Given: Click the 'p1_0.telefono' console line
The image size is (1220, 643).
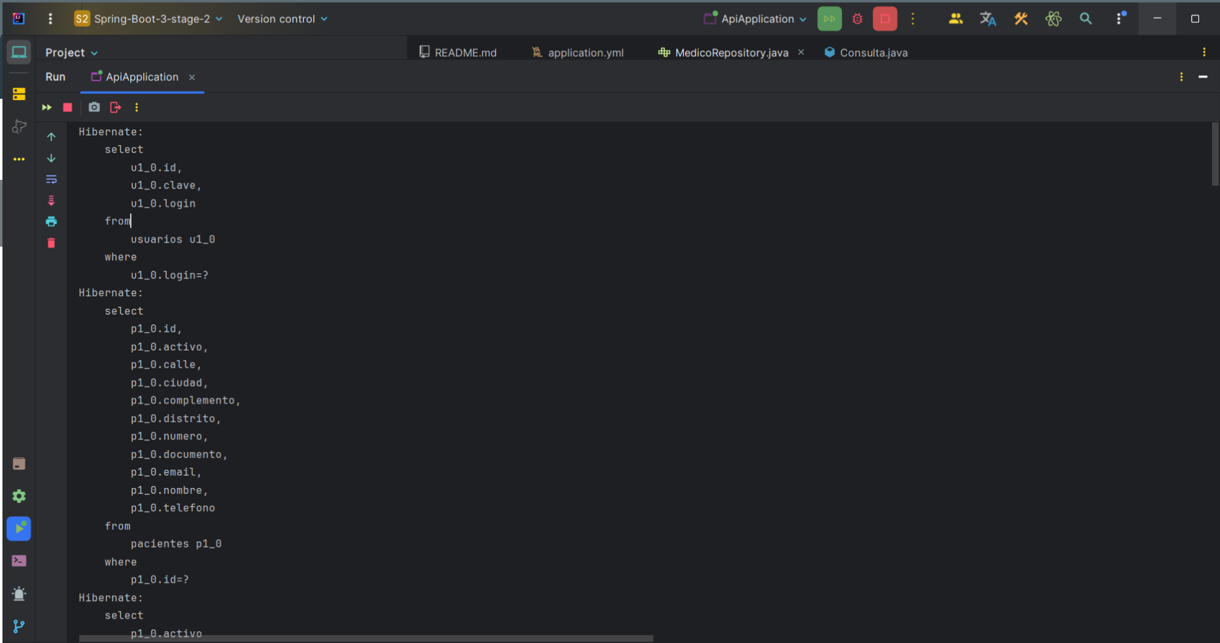Looking at the screenshot, I should click(173, 508).
